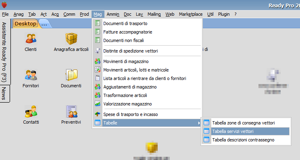The width and height of the screenshot is (300, 160).
Task: Open the Comm menu
Action: [69, 14]
